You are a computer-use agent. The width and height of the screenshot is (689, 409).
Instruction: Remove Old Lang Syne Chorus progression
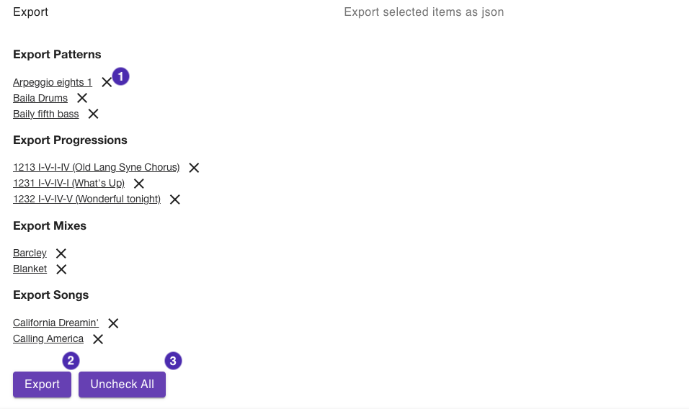click(x=194, y=168)
